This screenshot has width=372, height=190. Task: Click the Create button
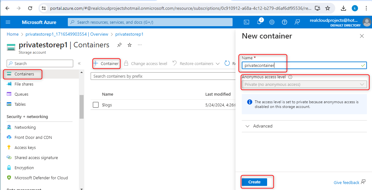tap(254, 182)
